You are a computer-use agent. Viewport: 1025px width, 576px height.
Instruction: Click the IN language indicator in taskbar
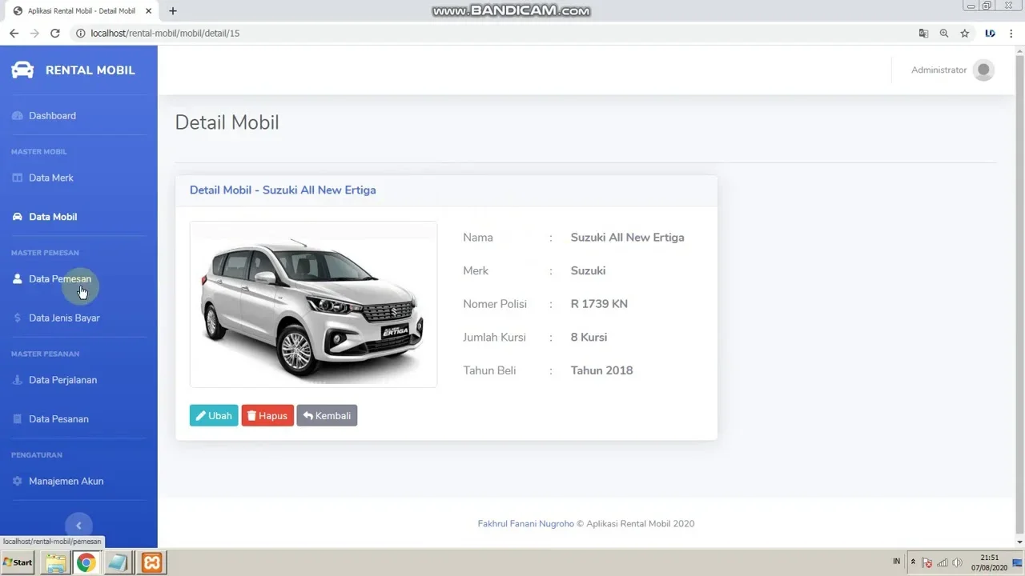pos(896,562)
